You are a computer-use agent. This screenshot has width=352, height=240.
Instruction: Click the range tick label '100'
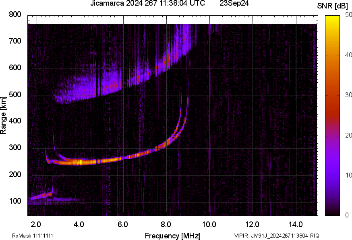pos(15,201)
